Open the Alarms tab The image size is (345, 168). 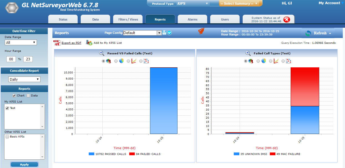pos(192,19)
